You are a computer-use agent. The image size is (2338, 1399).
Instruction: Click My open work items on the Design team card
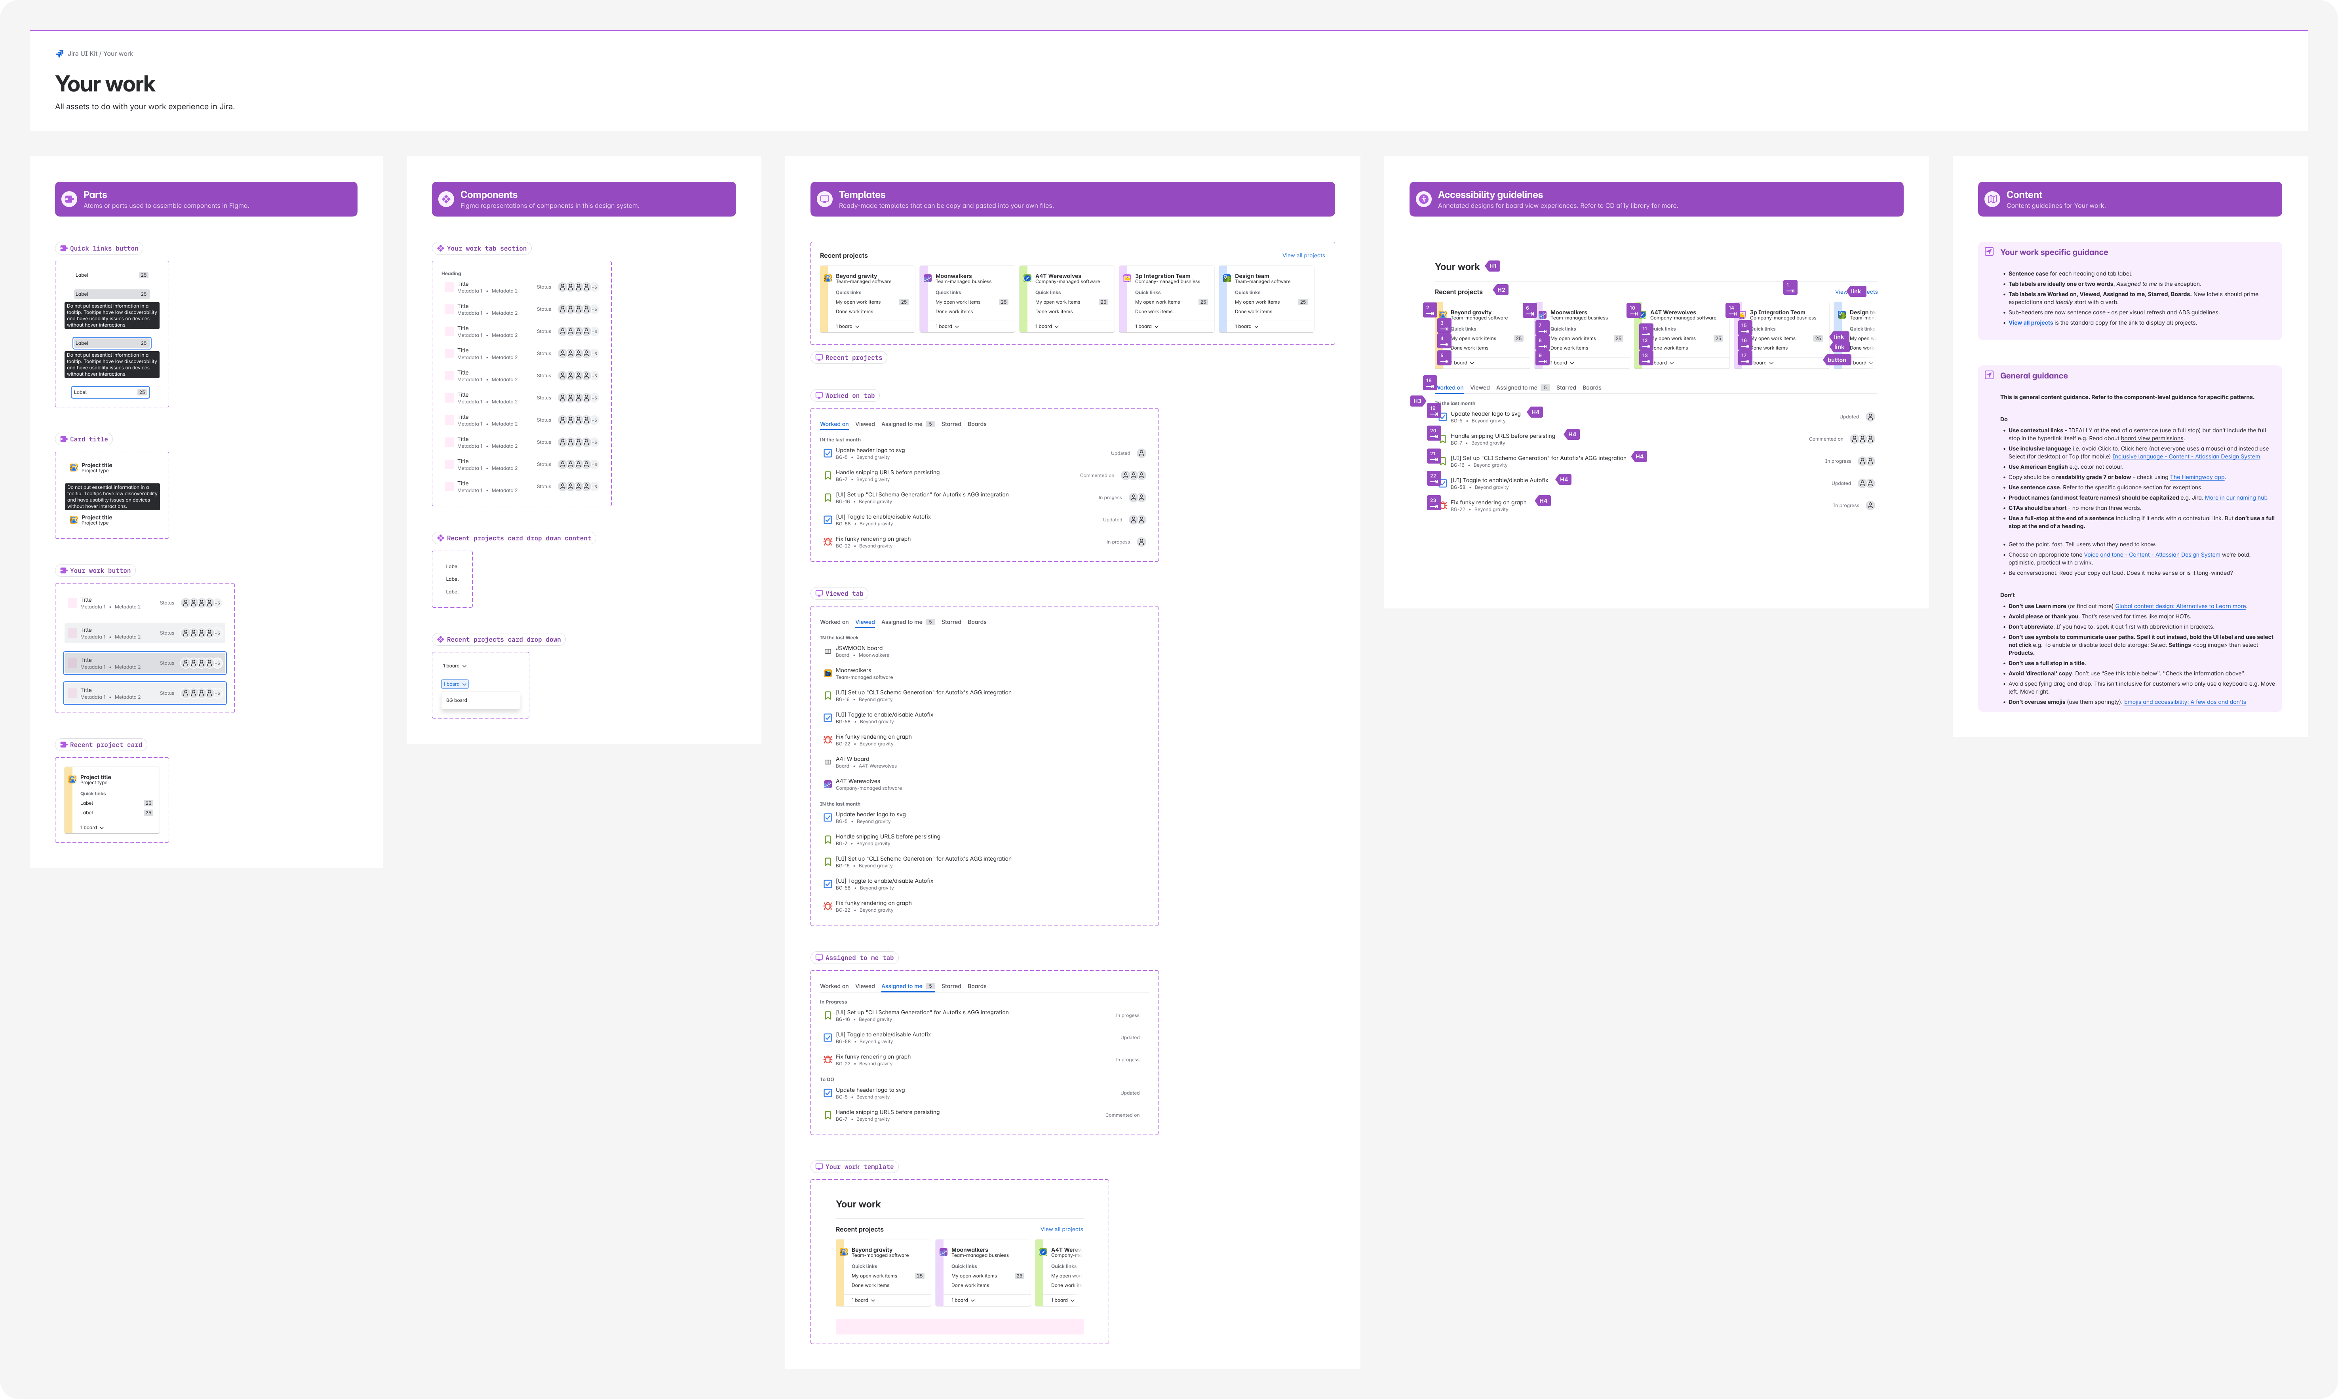click(x=1257, y=302)
